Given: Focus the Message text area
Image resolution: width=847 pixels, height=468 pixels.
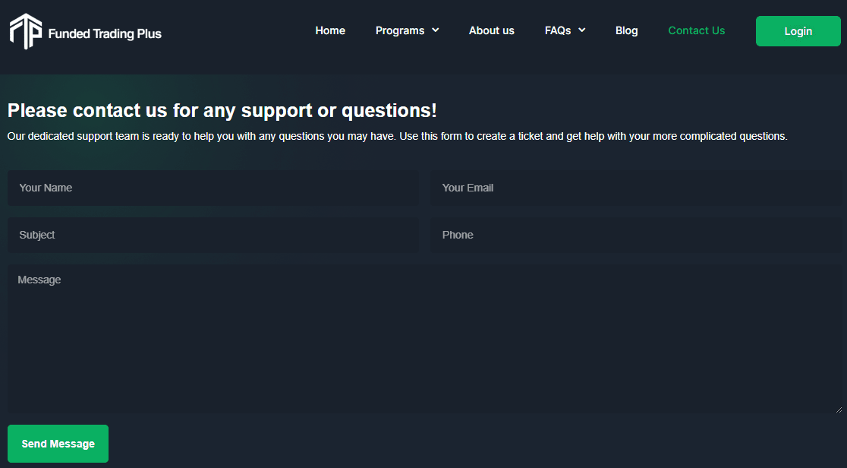Looking at the screenshot, I should (424, 340).
